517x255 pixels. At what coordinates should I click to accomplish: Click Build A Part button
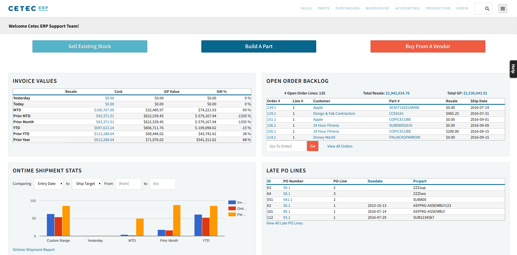click(x=259, y=46)
